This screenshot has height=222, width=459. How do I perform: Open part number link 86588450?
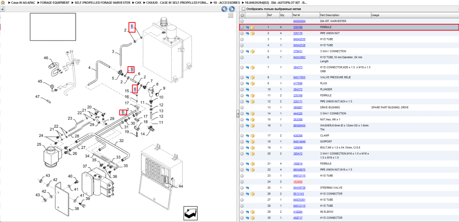click(299, 125)
